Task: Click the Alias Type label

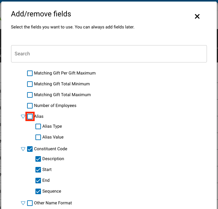Action: coord(52,126)
